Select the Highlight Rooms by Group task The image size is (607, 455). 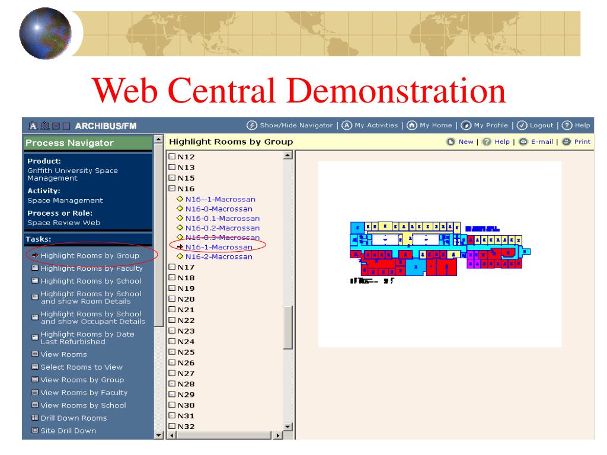pyautogui.click(x=90, y=255)
